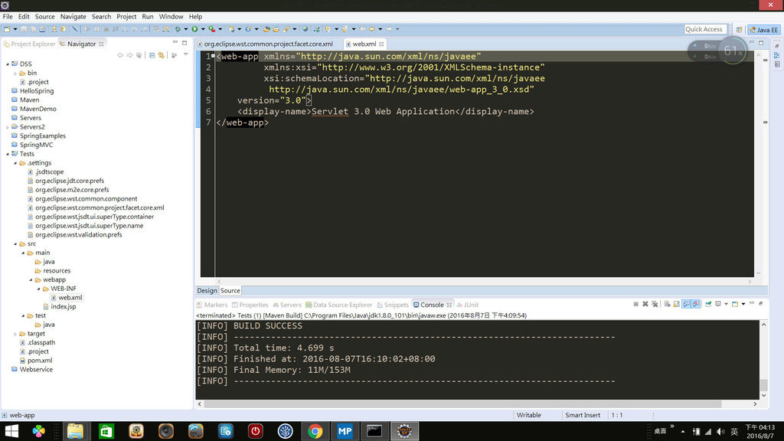Open the Run button dropdown arrow
Viewport: 784px width, 441px height.
tap(202, 29)
